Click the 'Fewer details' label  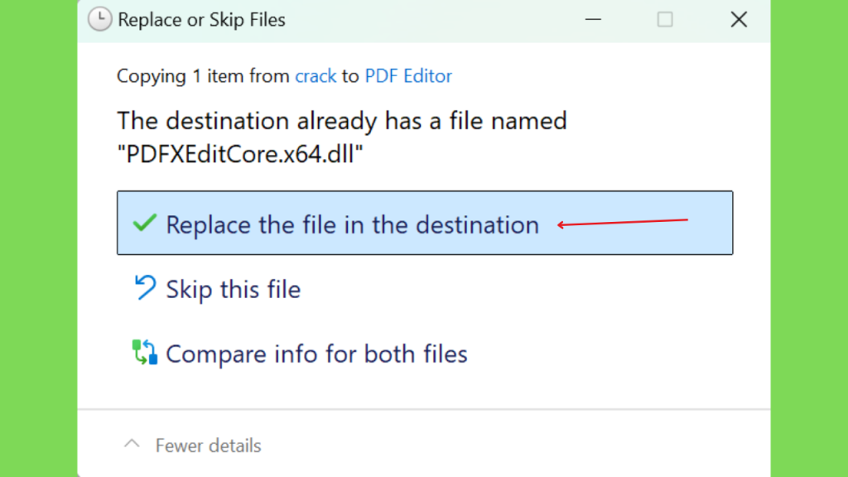[208, 446]
